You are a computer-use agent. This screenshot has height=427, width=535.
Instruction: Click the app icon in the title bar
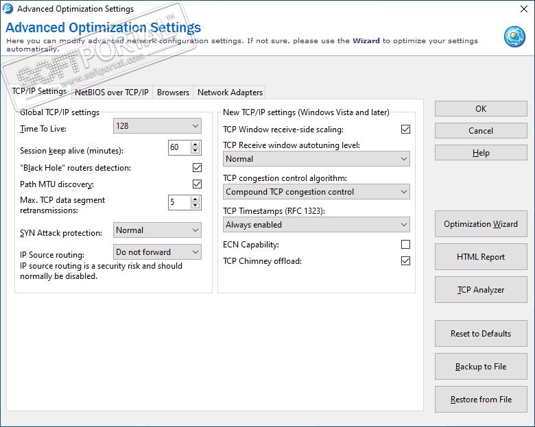pyautogui.click(x=8, y=9)
